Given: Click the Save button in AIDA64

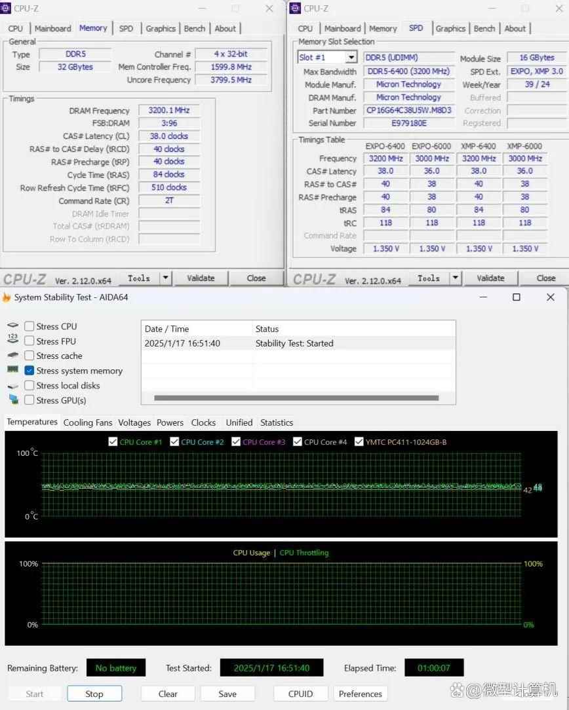Looking at the screenshot, I should point(227,693).
